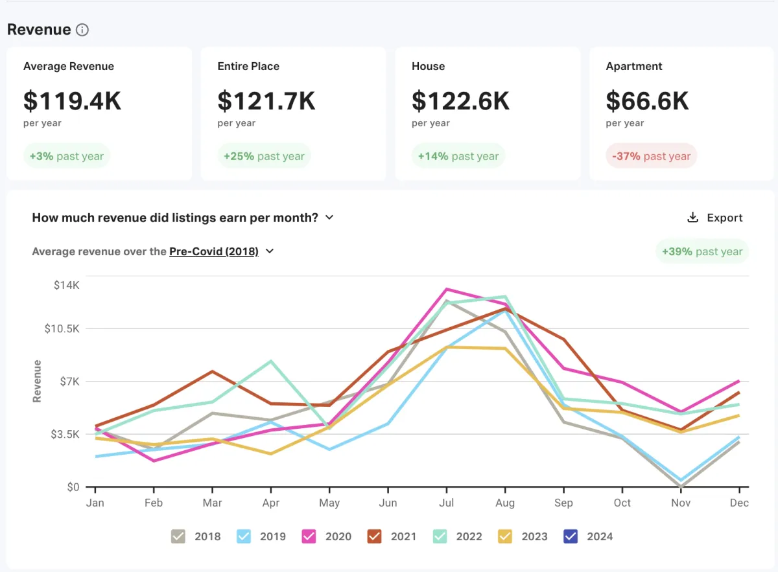Click the Jul label on the chart axis

click(x=446, y=503)
